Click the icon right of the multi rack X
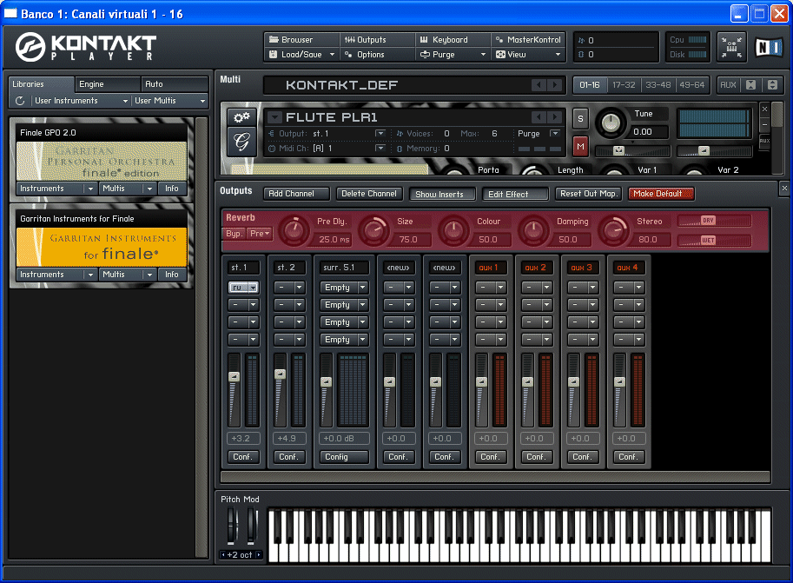 (772, 85)
